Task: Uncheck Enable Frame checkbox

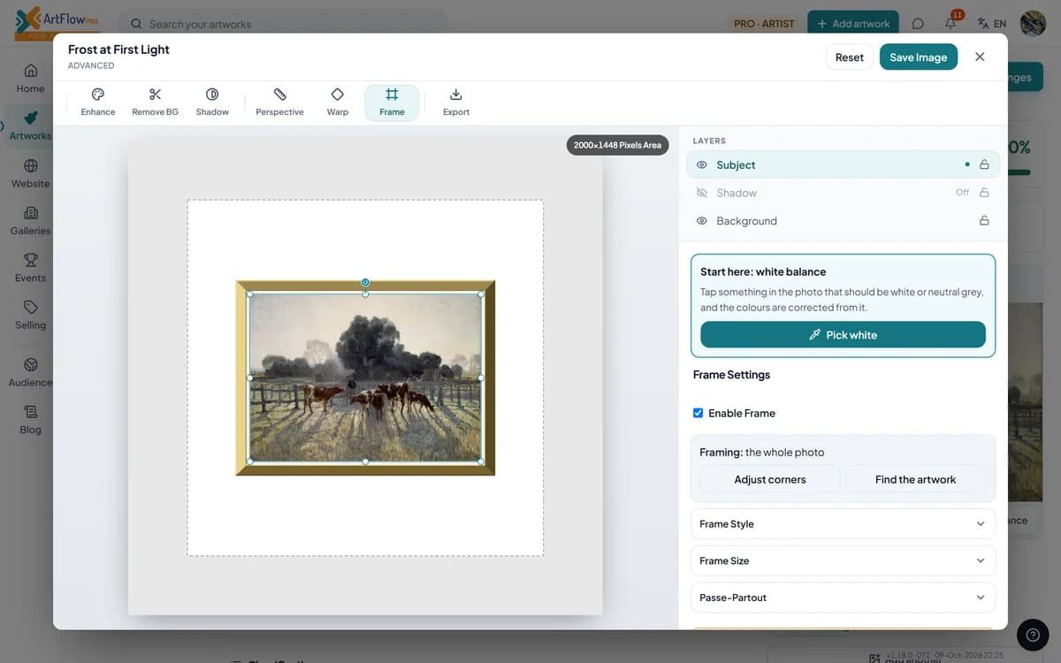Action: pyautogui.click(x=698, y=413)
